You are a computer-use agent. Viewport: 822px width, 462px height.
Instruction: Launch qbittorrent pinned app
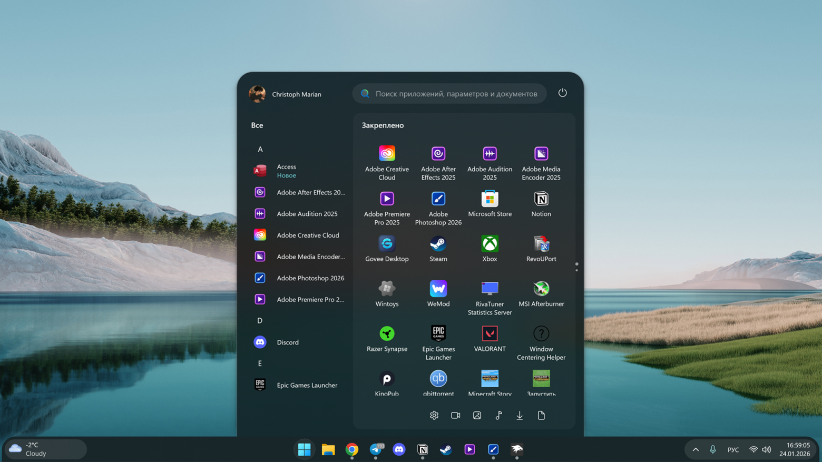(438, 383)
